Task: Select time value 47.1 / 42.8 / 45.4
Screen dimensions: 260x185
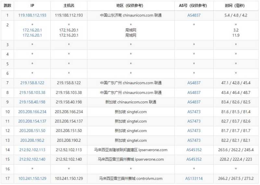Action: [x=236, y=83]
